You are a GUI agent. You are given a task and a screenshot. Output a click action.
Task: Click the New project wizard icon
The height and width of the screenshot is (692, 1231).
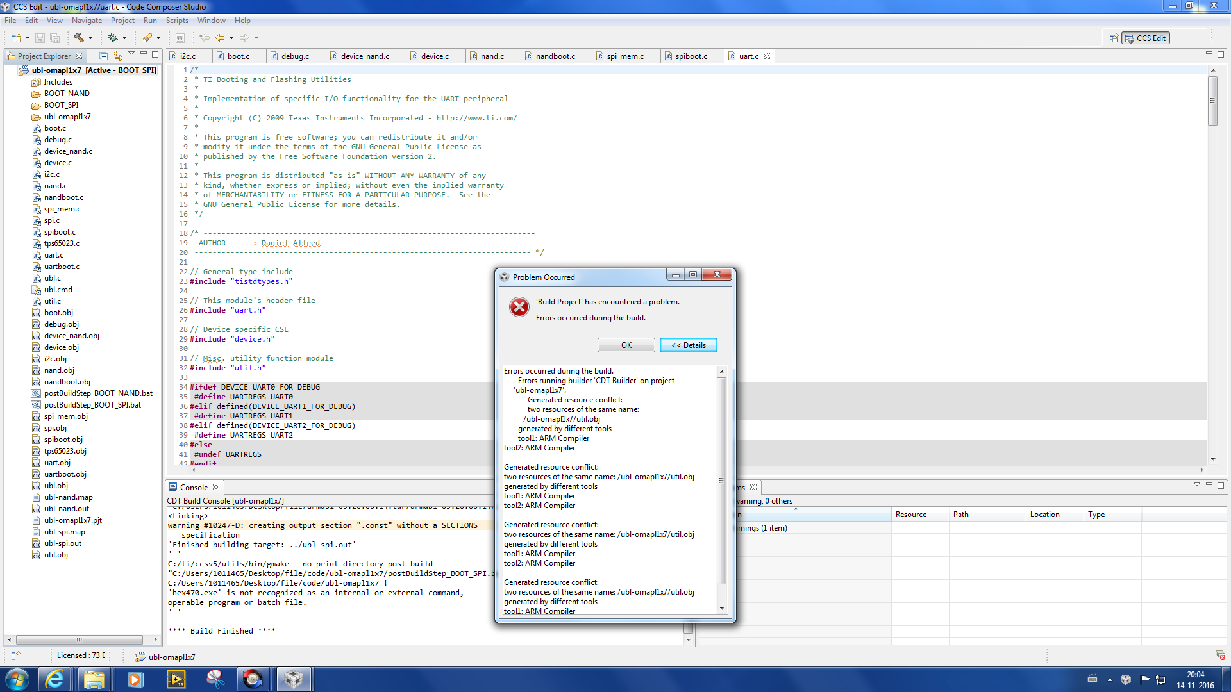15,38
